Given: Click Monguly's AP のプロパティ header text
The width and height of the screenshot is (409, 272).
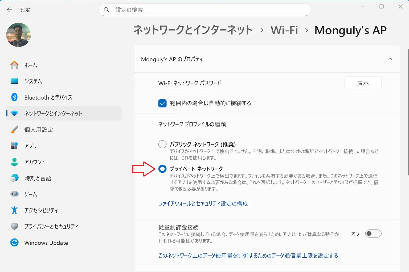Looking at the screenshot, I should (x=172, y=59).
